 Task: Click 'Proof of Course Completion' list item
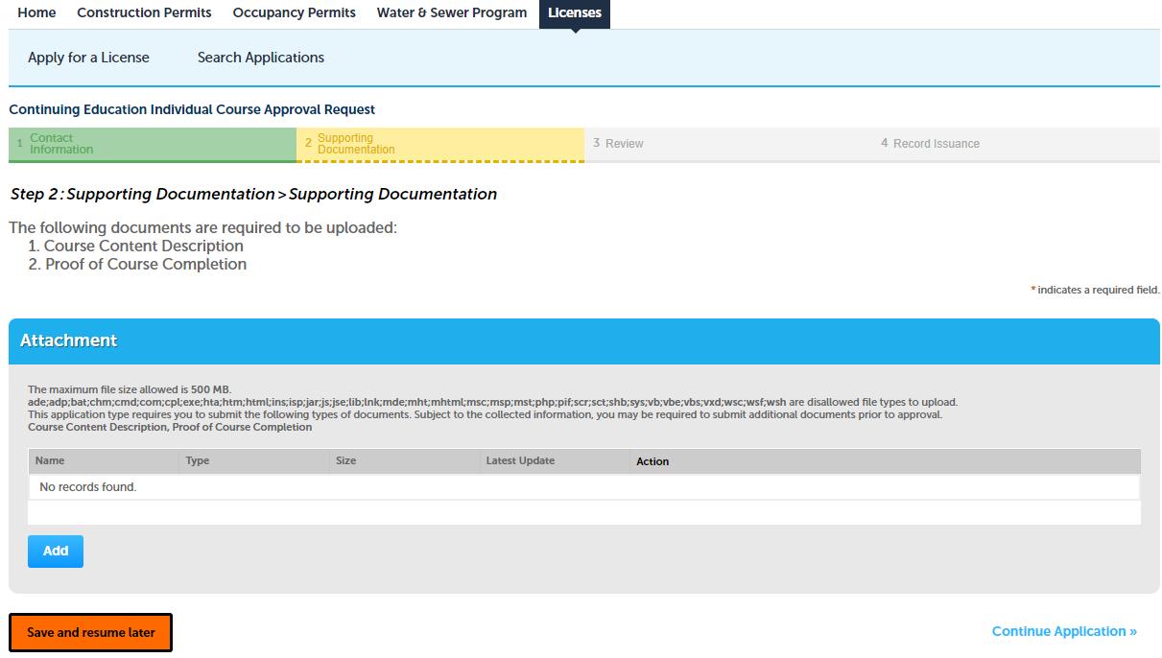146,264
